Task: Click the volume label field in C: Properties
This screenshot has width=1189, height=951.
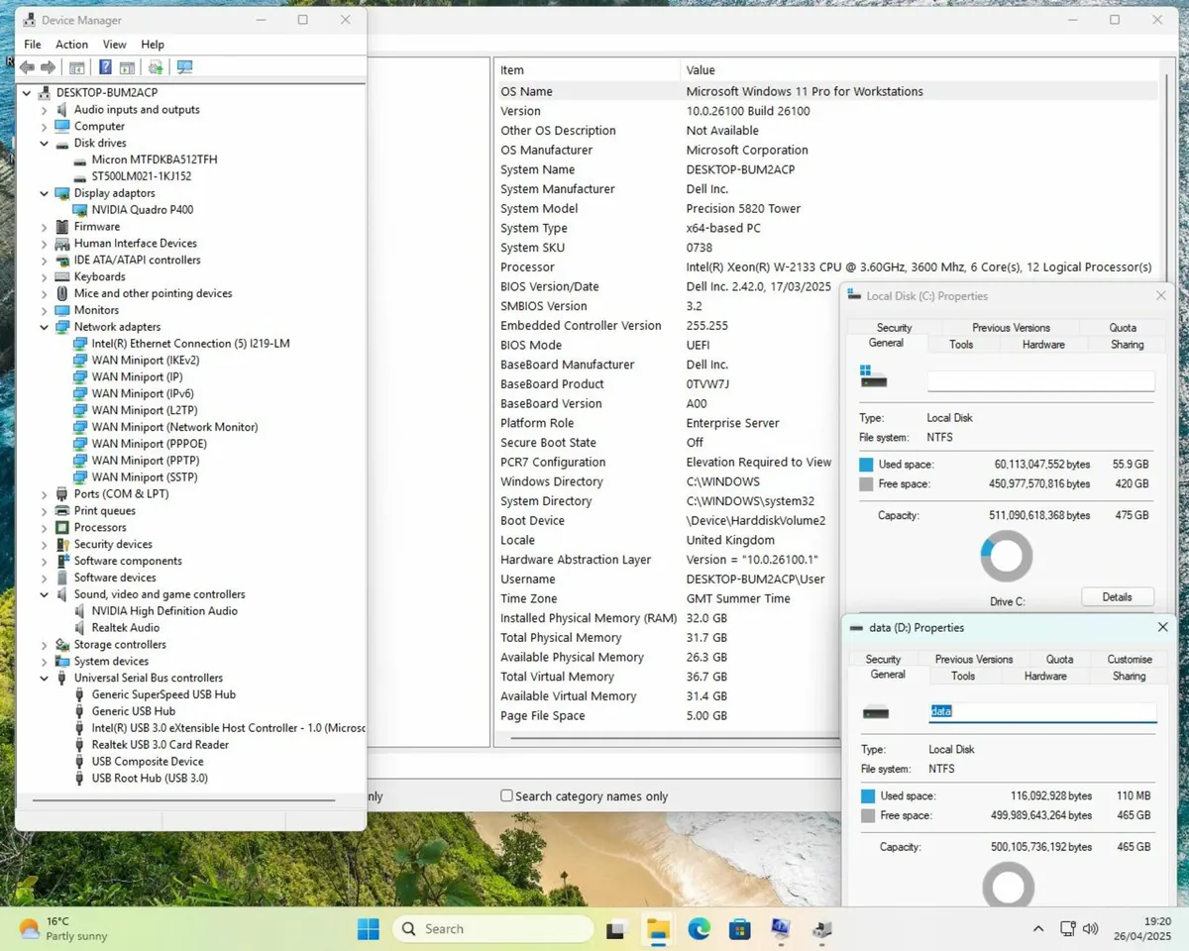Action: (1041, 381)
